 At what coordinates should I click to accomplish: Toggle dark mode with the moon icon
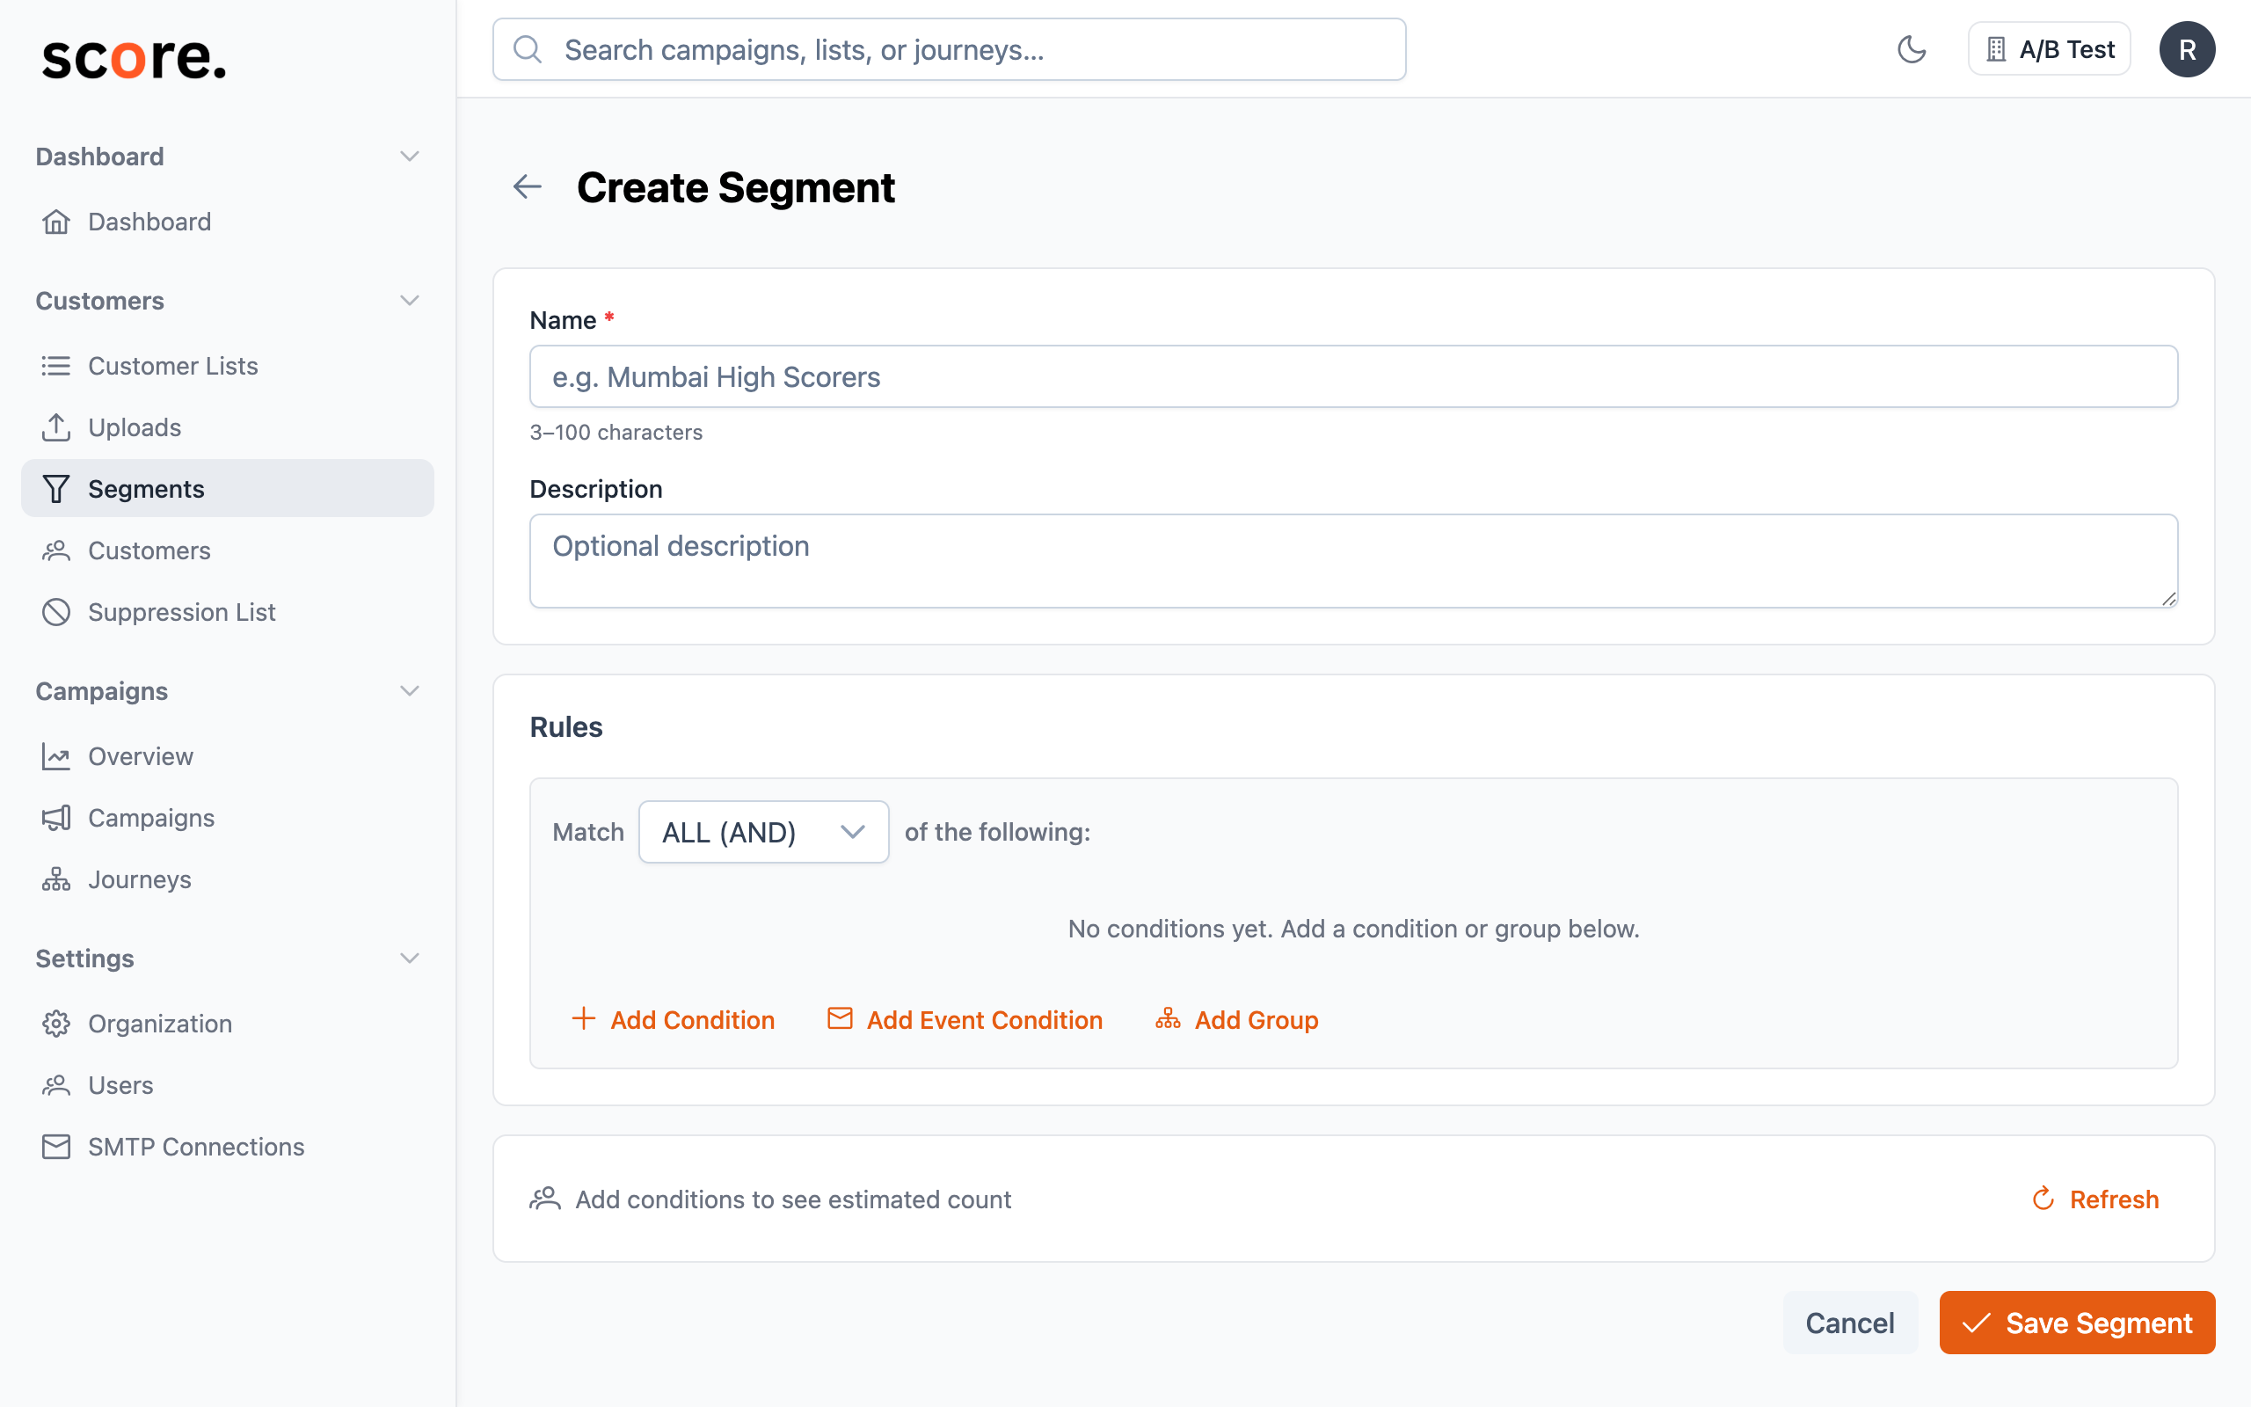coord(1912,48)
